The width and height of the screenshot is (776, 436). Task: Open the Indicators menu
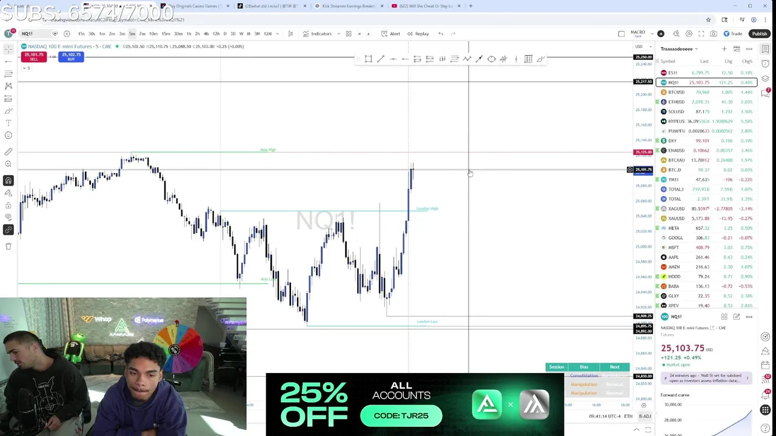point(317,33)
